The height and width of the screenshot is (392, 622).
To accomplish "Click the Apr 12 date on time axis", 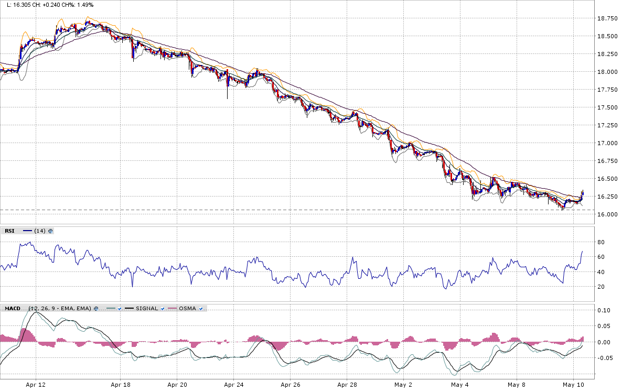I will [x=36, y=385].
